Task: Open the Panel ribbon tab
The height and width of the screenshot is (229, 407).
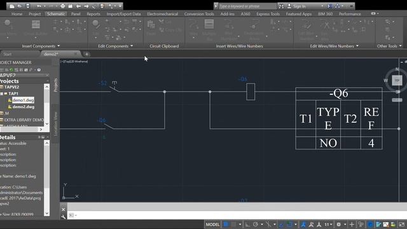Action: [x=76, y=14]
